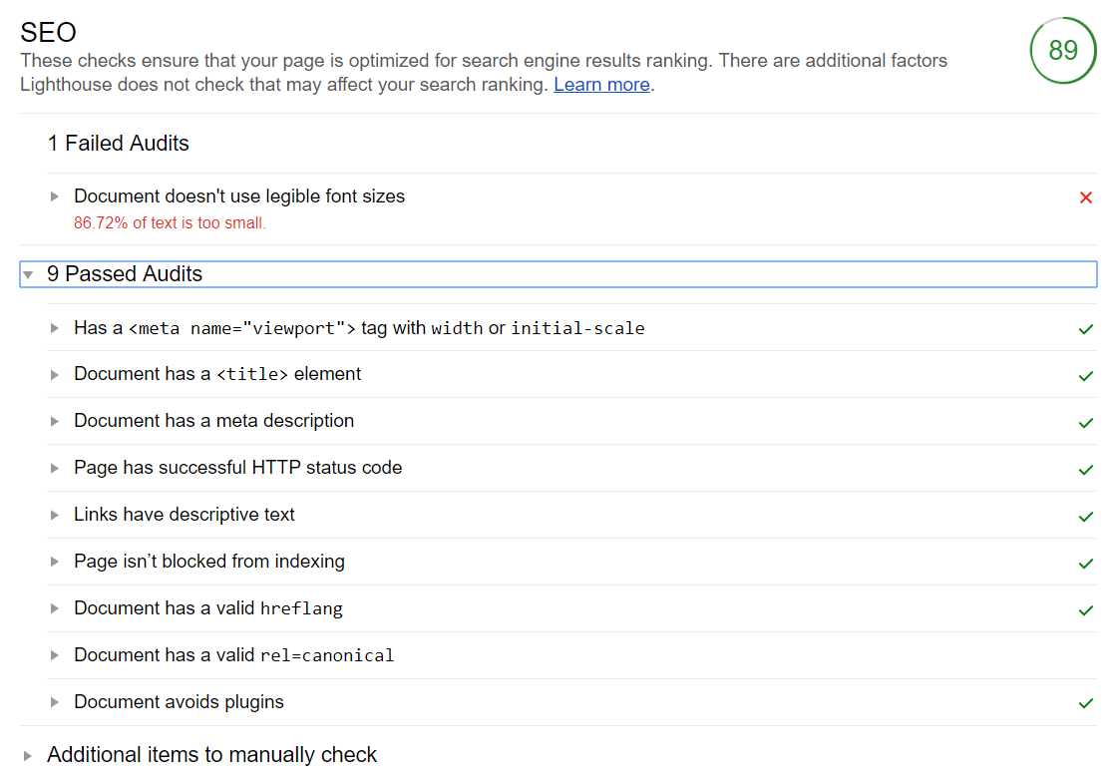Select the 1 Failed Audits heading
The height and width of the screenshot is (781, 1112).
(118, 144)
